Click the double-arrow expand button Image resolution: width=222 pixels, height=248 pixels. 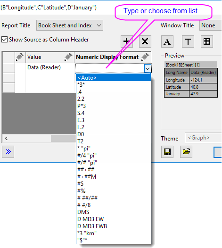(x=8, y=152)
